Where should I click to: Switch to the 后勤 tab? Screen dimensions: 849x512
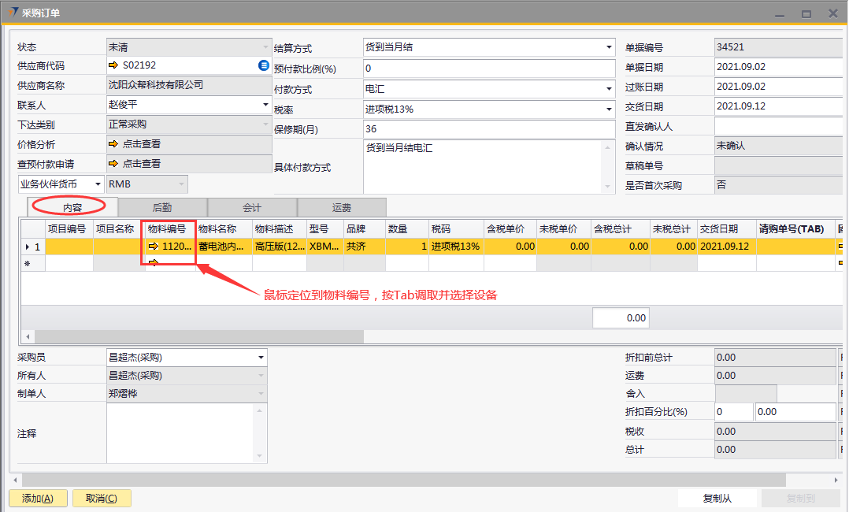[162, 207]
